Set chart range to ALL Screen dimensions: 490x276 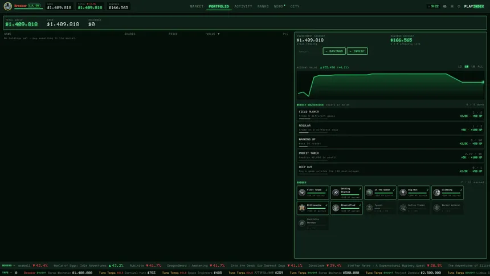(480, 67)
